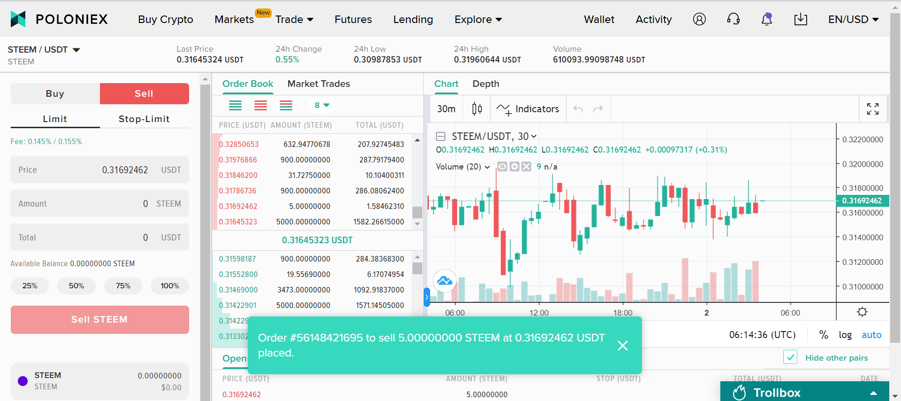Change chart candle style icon
This screenshot has height=401, width=901.
(x=477, y=109)
